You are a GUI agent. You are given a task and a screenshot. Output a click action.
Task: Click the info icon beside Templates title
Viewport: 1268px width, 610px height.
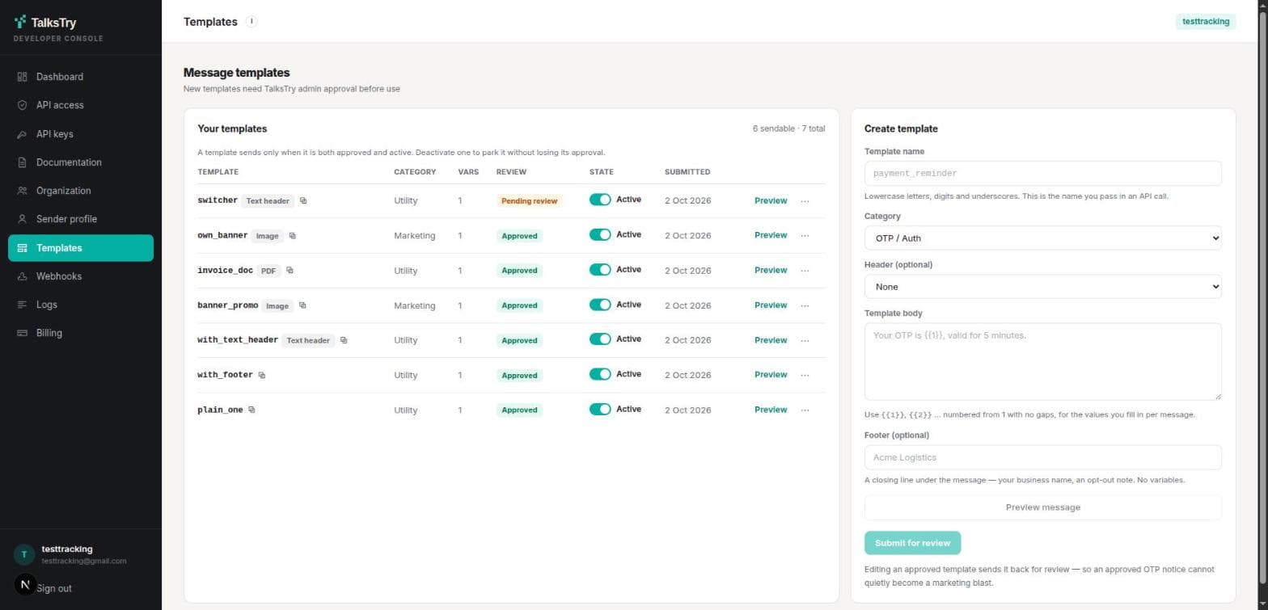click(x=251, y=22)
